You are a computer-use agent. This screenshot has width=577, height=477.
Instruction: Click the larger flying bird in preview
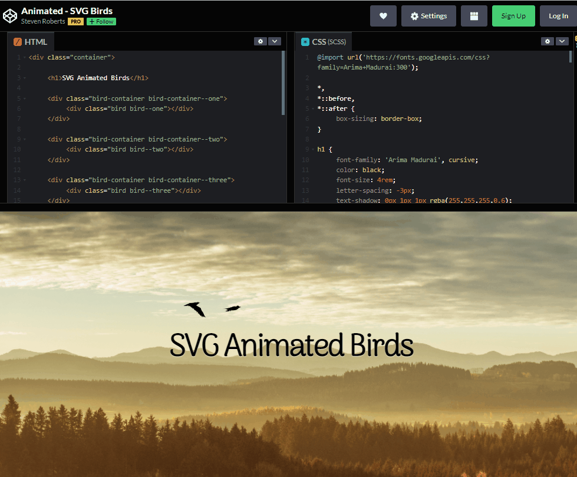(x=195, y=309)
